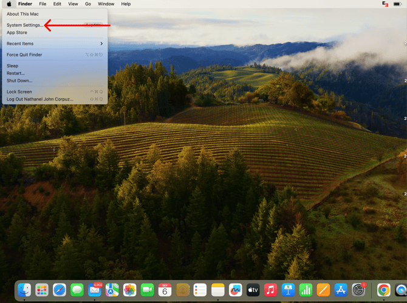407x303 pixels.
Task: Launch Safari from the Dock
Action: pos(60,290)
